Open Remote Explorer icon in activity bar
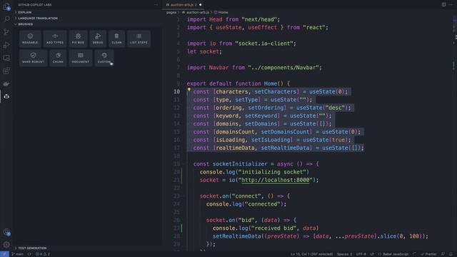The image size is (457, 257). pyautogui.click(x=6, y=58)
